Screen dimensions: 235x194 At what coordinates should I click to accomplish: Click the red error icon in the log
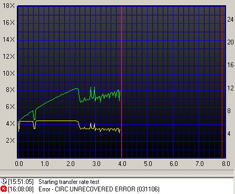pyautogui.click(x=3, y=189)
